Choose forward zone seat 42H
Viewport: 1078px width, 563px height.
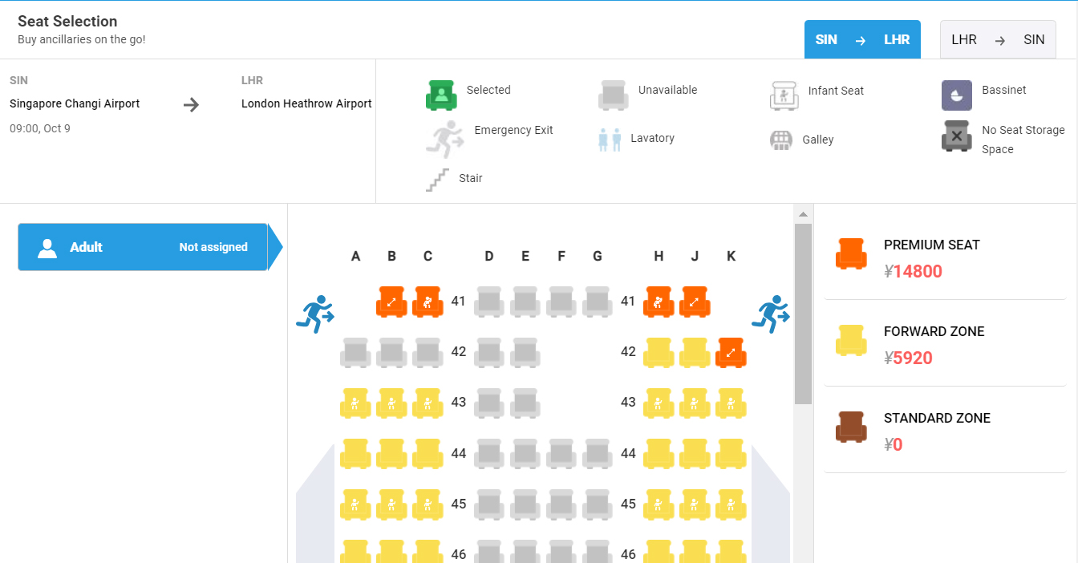(x=659, y=353)
